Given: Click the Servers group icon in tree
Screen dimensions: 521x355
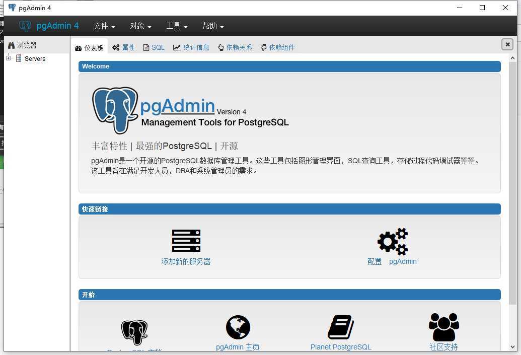Looking at the screenshot, I should (x=19, y=58).
